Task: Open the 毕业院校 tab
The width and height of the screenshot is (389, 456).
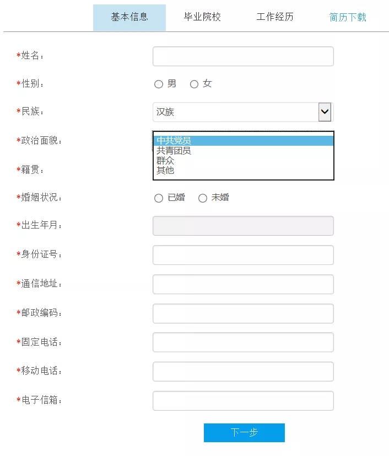Action: (x=202, y=17)
